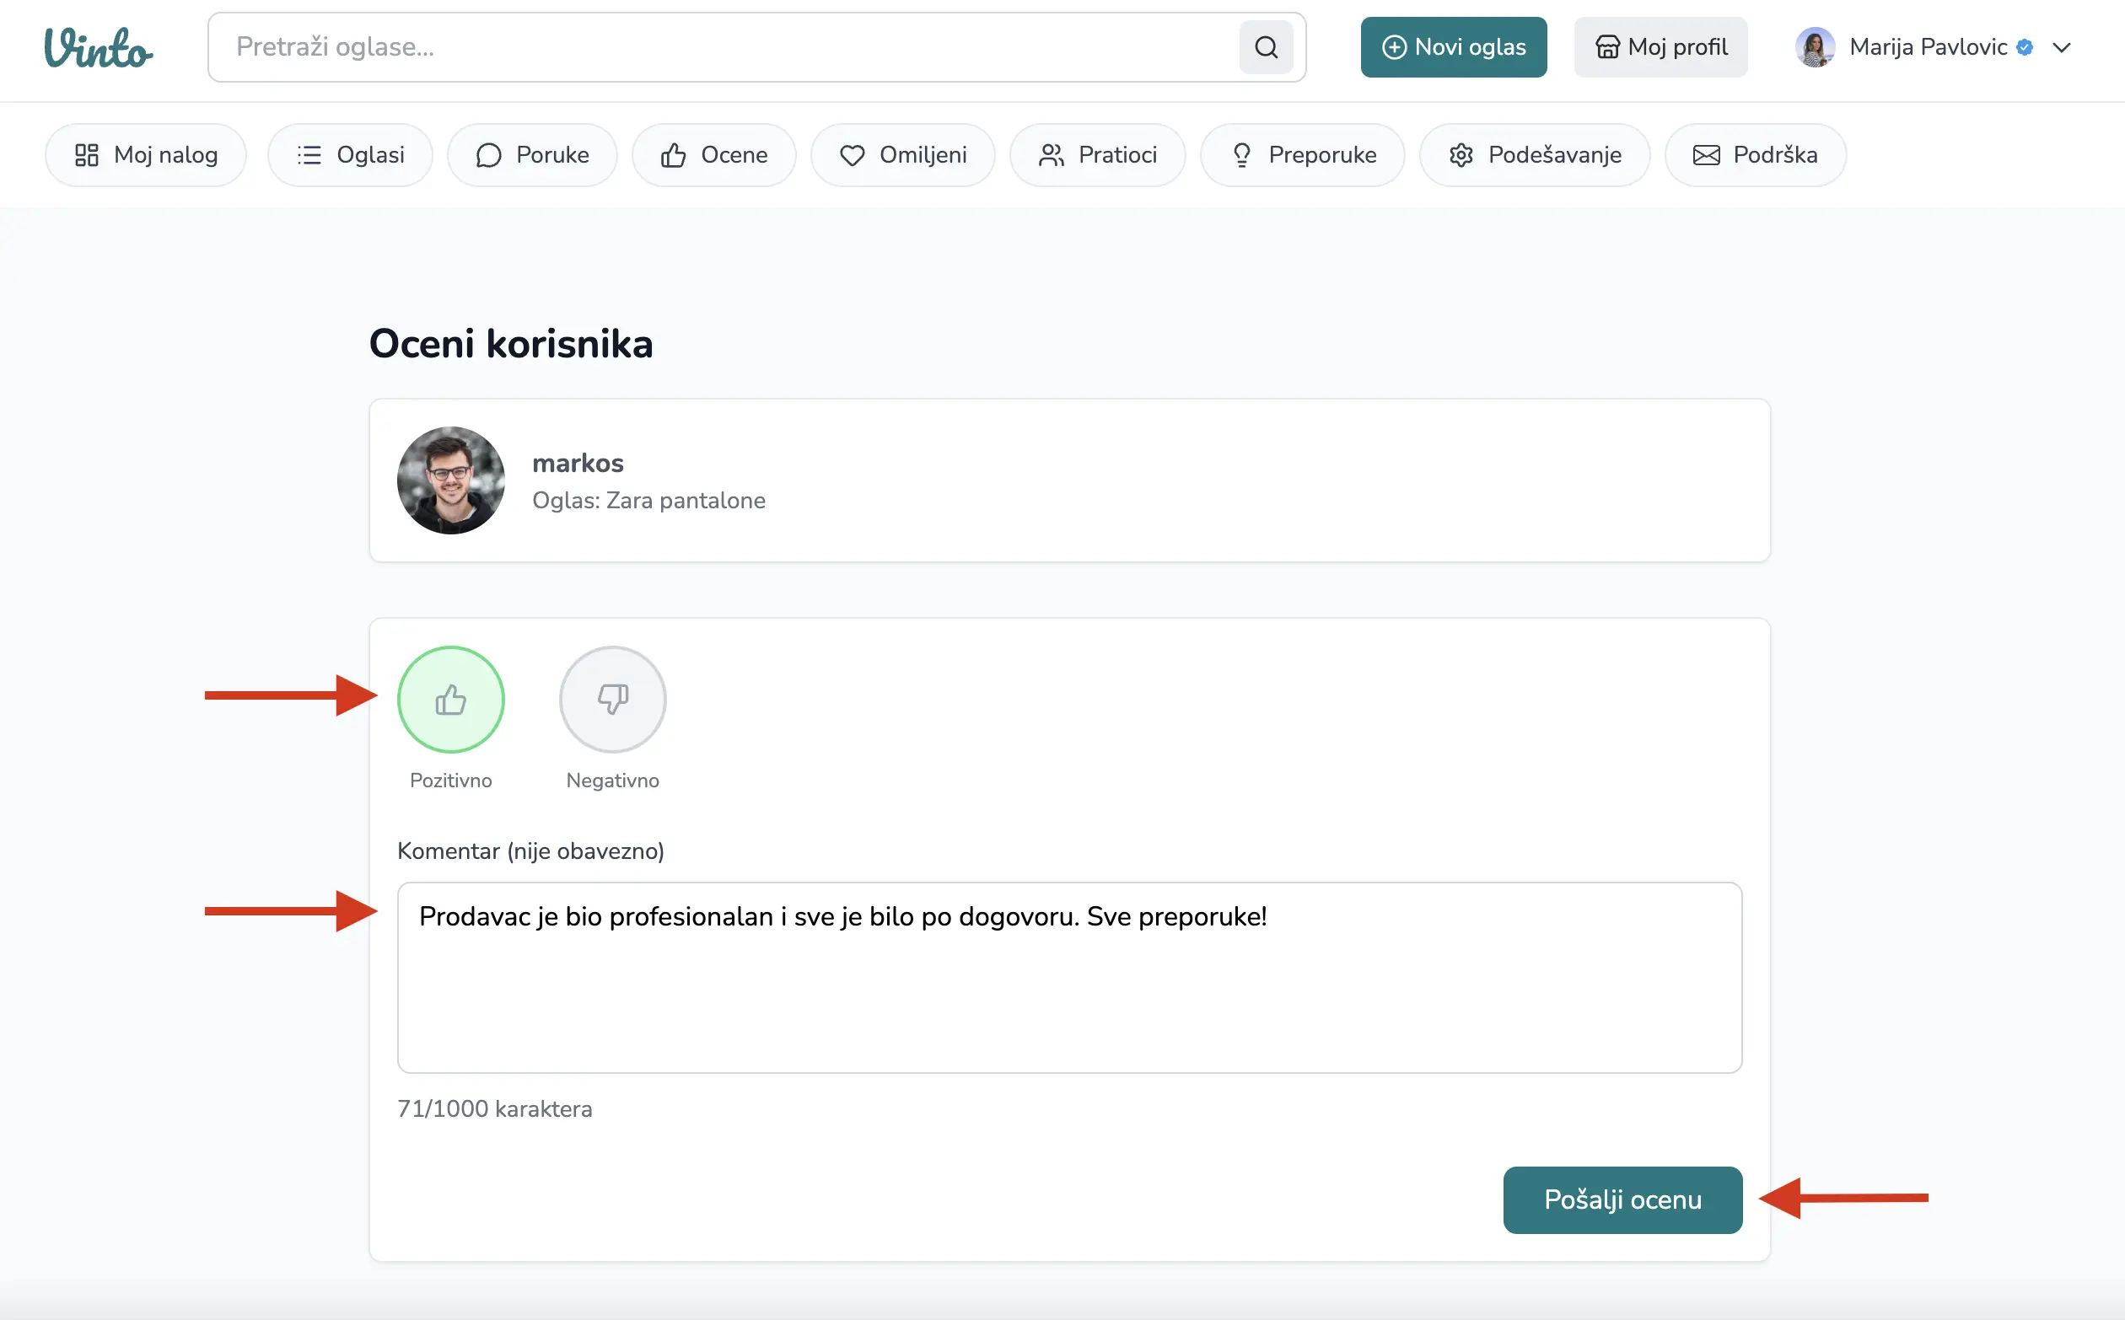Open Poruke messages tab
The width and height of the screenshot is (2125, 1320).
click(532, 154)
